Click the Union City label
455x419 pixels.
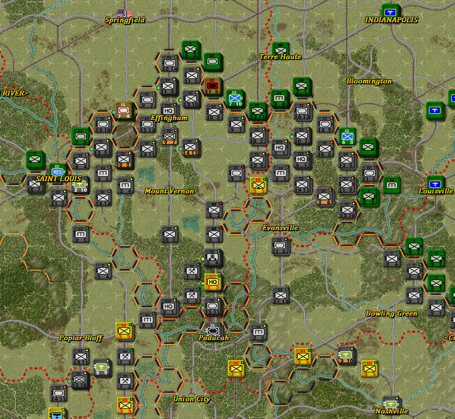click(192, 399)
